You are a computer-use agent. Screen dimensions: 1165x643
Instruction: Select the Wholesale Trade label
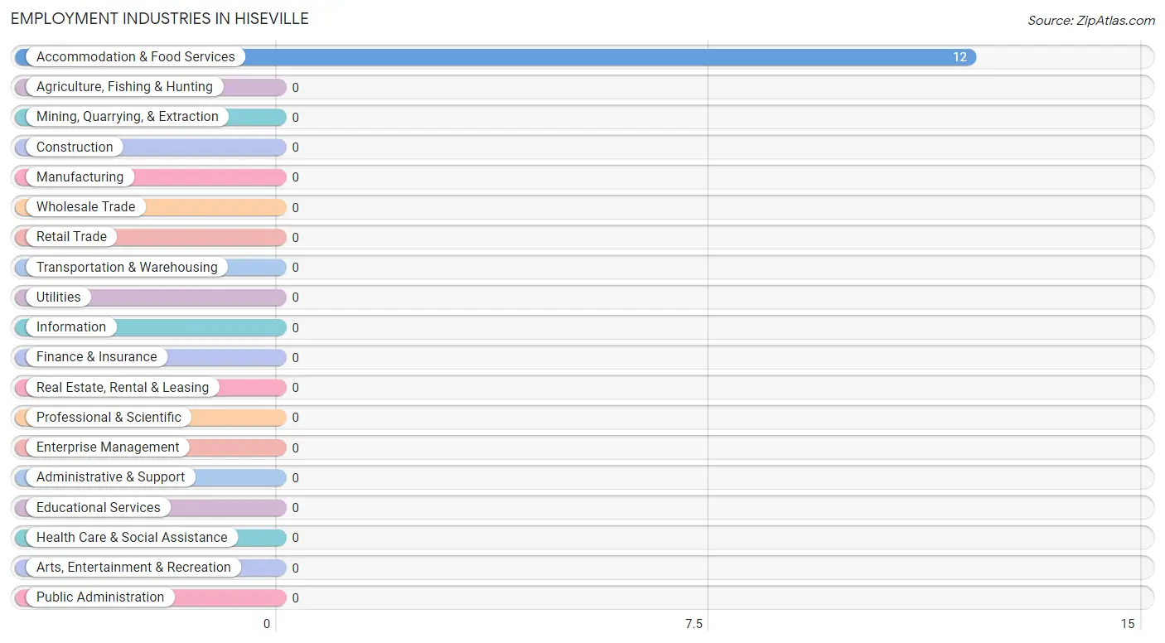click(85, 207)
